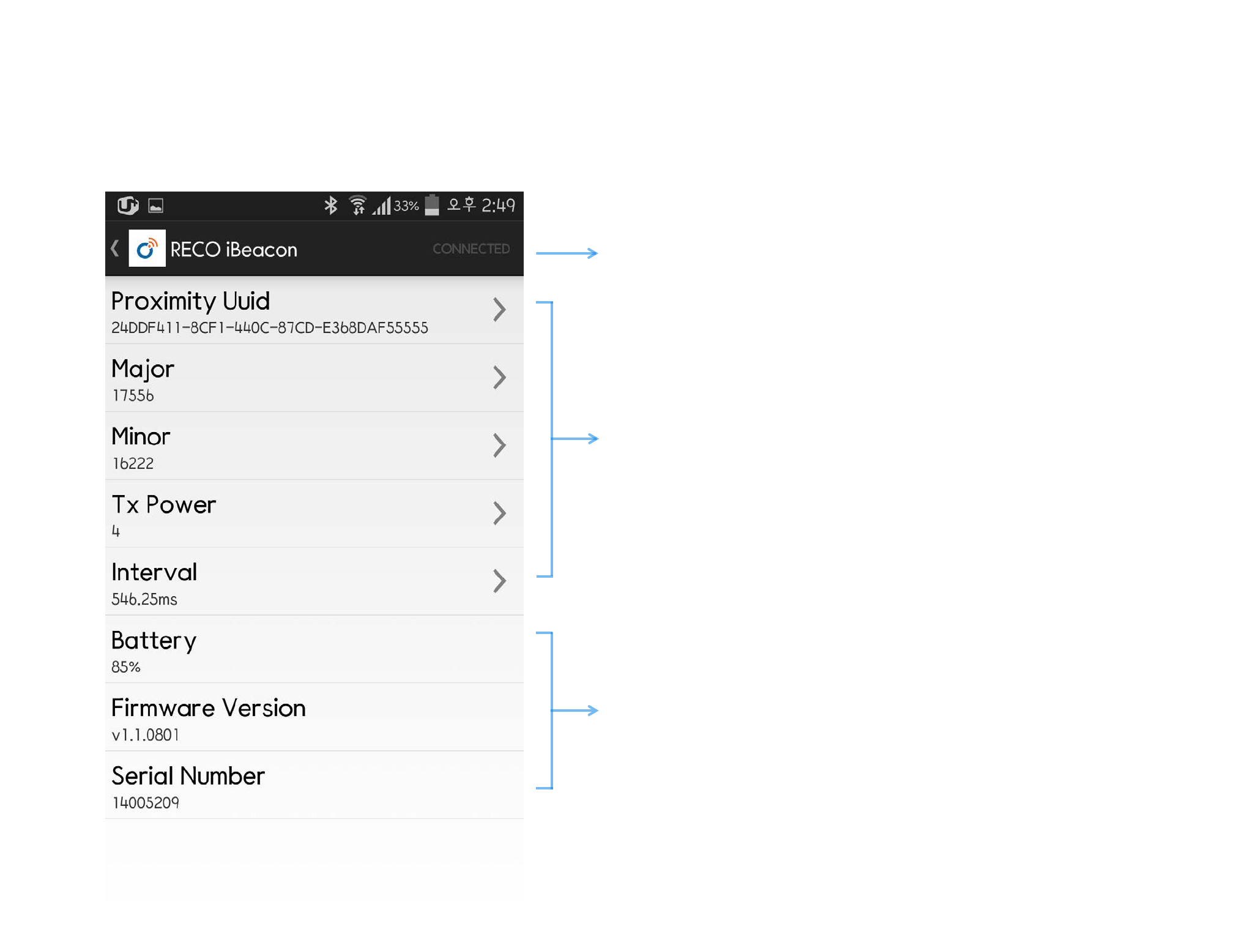
Task: Open the Major value chevron
Action: pos(499,378)
